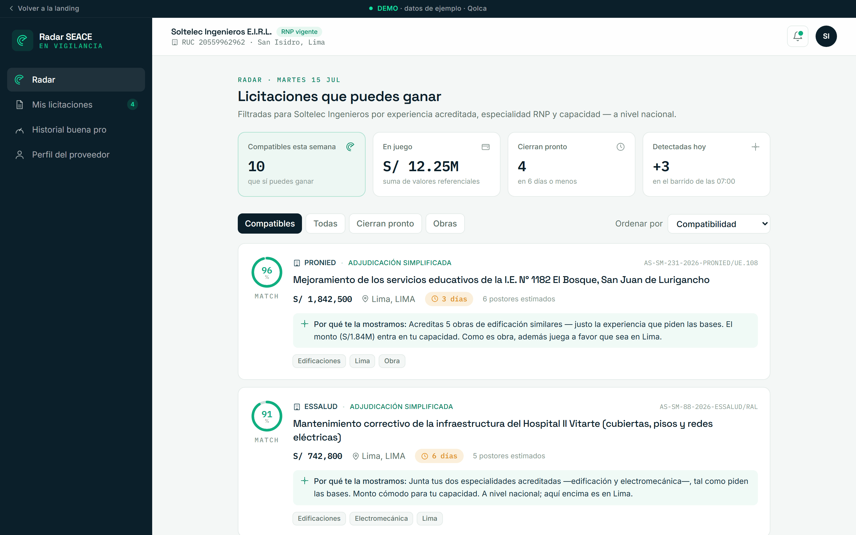The width and height of the screenshot is (856, 535).
Task: Click the Compatibles esta semana stat card
Action: pos(301,164)
